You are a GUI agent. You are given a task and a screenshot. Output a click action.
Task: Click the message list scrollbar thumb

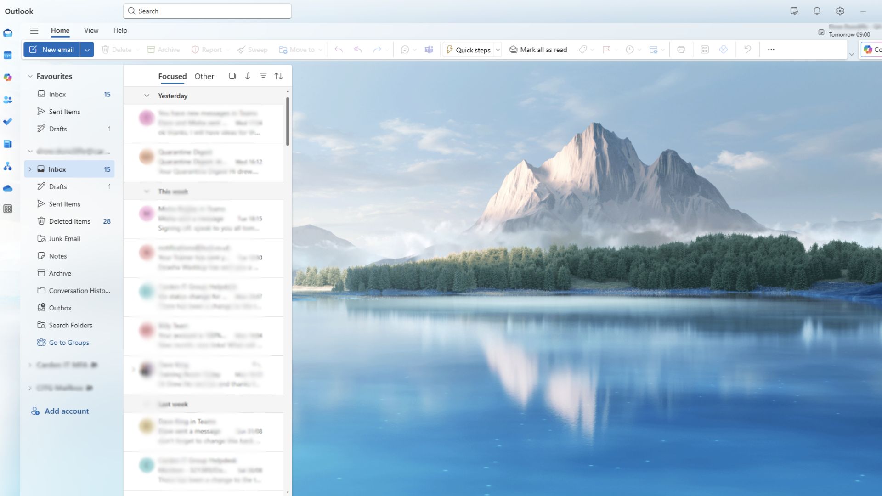tap(288, 121)
